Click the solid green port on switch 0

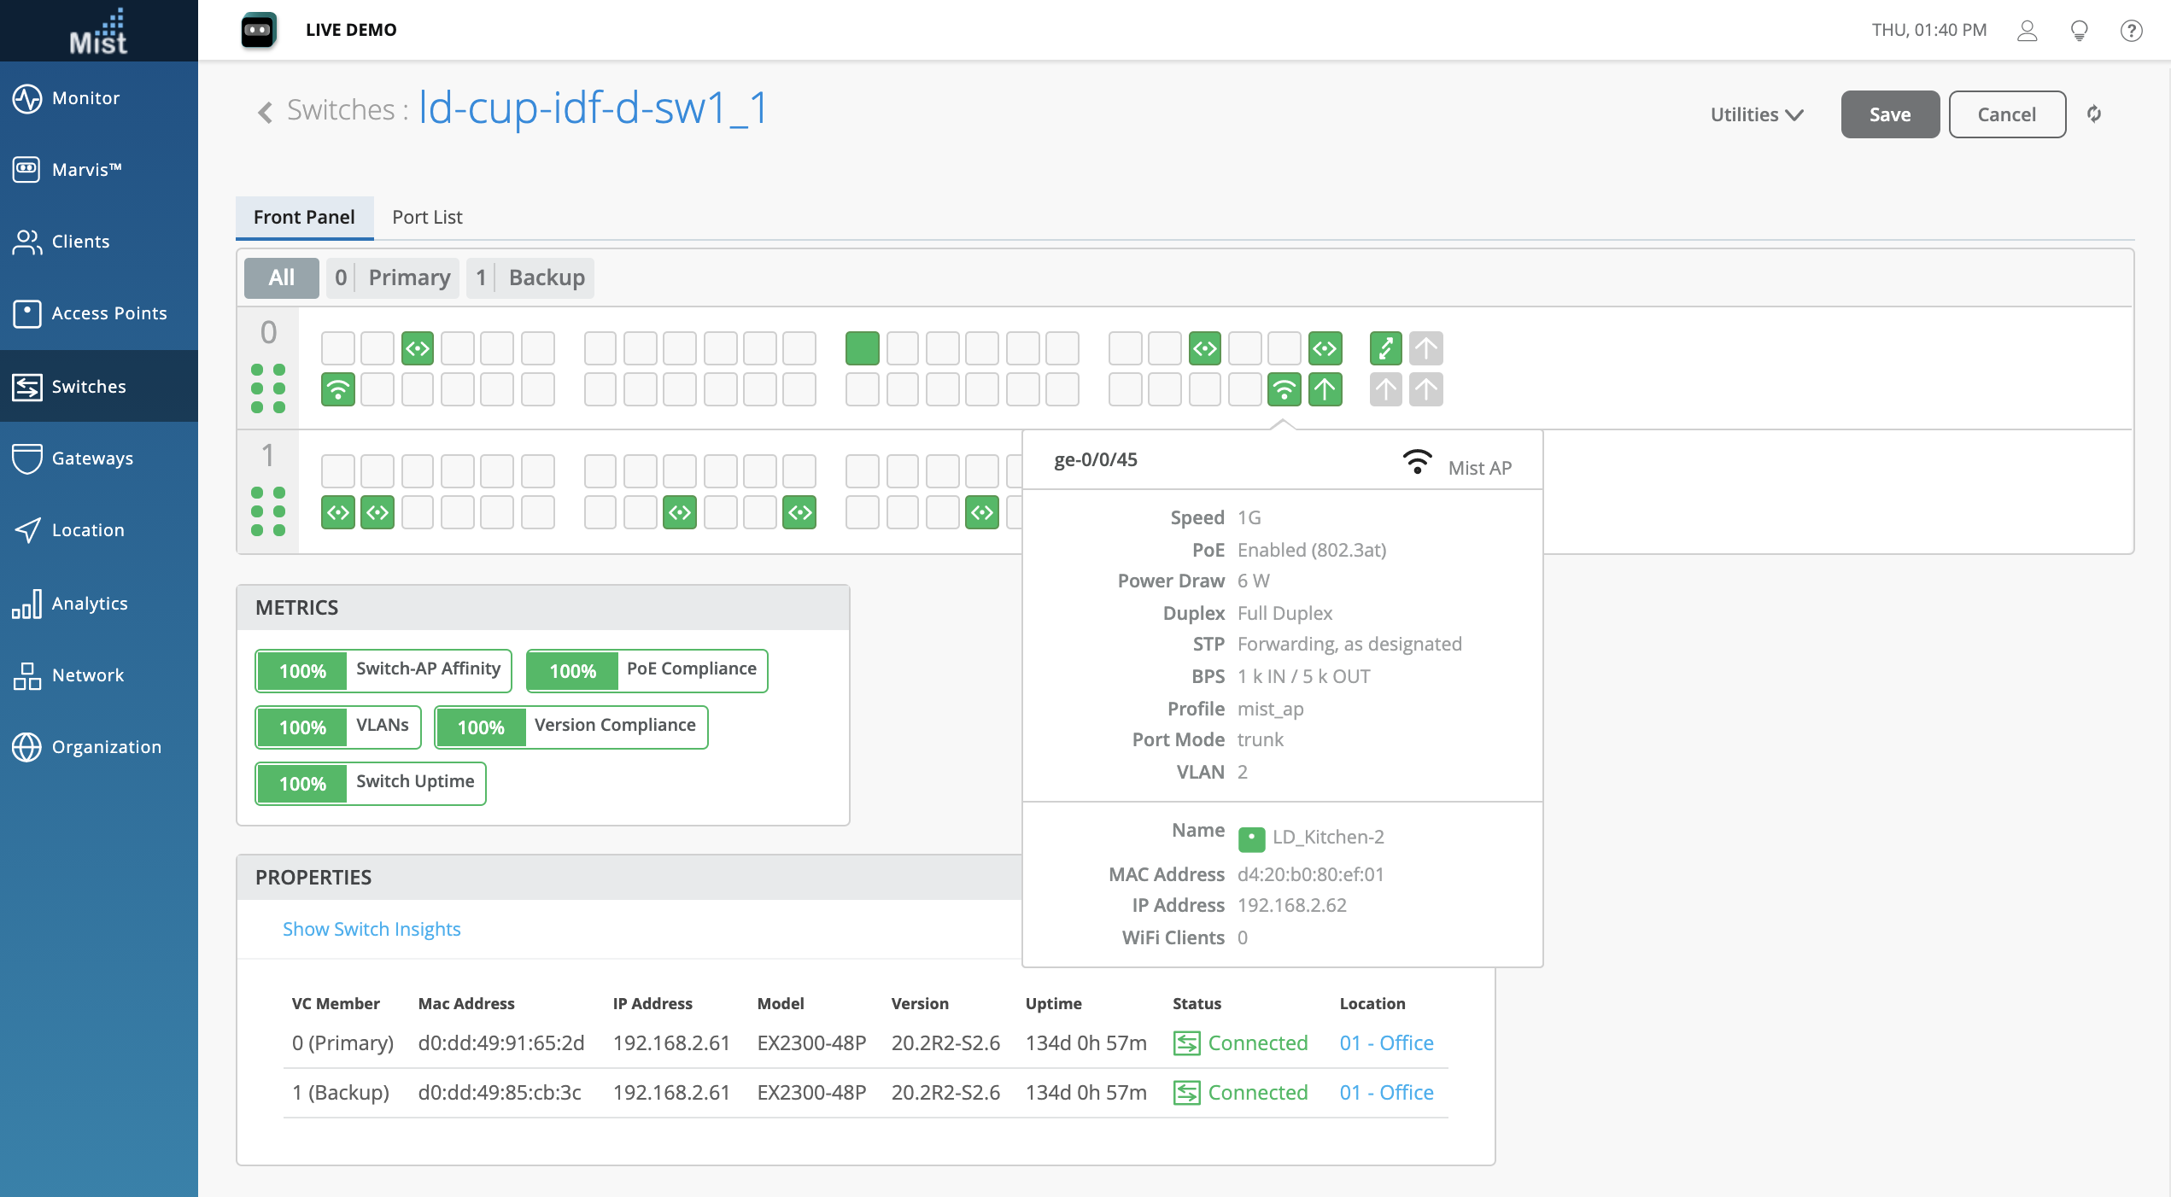coord(862,348)
